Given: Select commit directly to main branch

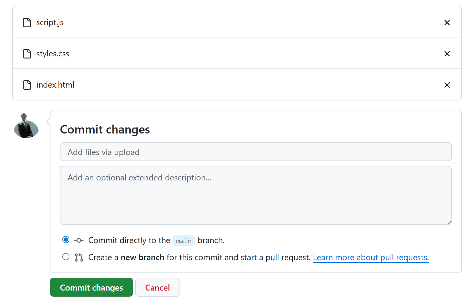Looking at the screenshot, I should [66, 240].
